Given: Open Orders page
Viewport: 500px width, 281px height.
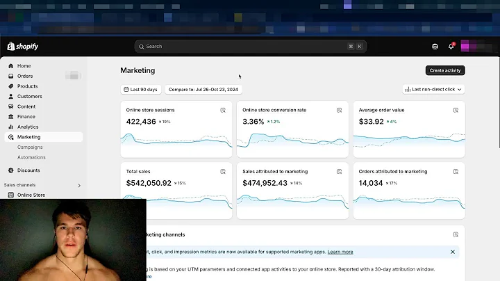Looking at the screenshot, I should pos(25,76).
